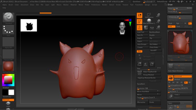
Task: Click the Save As button
Action: click(143, 35)
